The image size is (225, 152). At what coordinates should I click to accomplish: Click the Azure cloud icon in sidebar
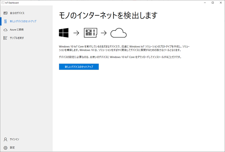(5, 29)
